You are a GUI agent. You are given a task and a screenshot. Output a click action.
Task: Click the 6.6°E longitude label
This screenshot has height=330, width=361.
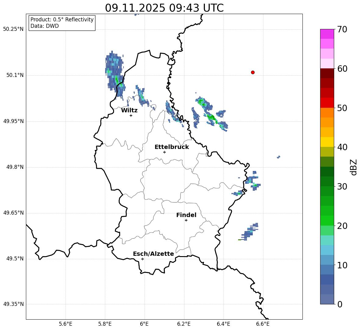tap(263, 324)
